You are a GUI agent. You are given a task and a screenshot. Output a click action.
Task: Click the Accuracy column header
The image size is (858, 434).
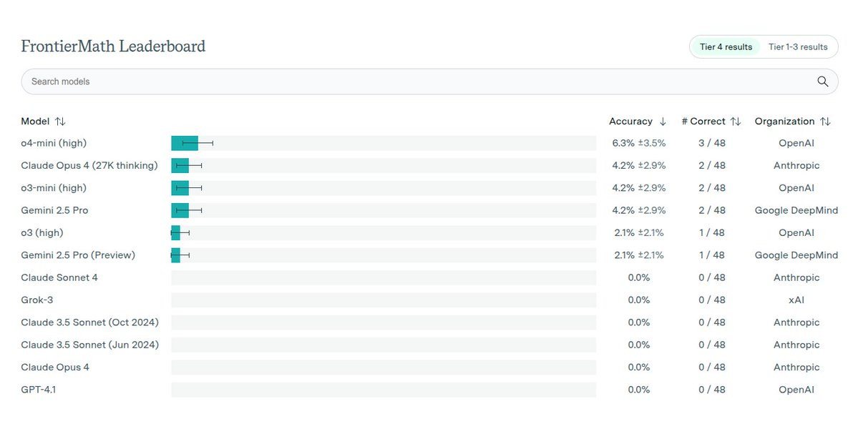[630, 122]
